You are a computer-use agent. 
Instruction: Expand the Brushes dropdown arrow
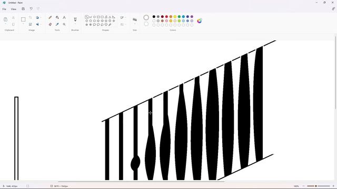click(75, 24)
